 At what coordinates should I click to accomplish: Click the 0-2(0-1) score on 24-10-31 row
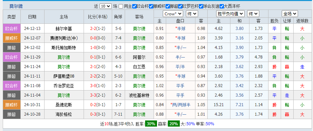[x=98, y=105]
